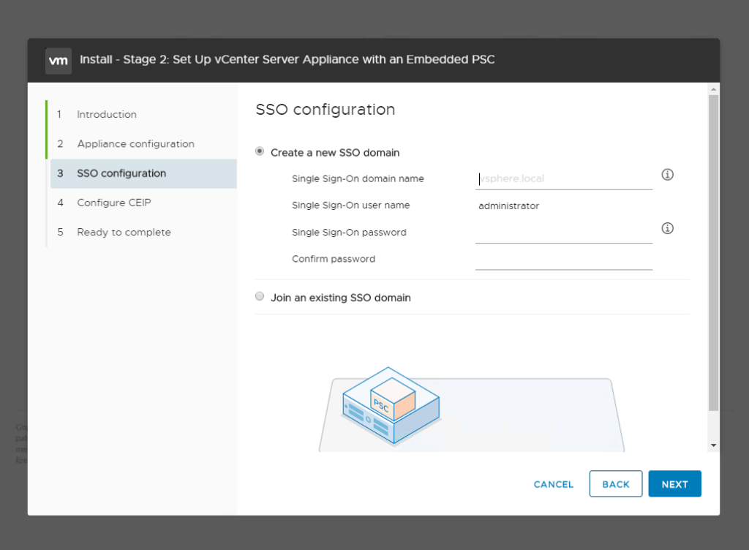This screenshot has height=550, width=749.
Task: Click the Single Sign-On user name label
Action: (350, 206)
